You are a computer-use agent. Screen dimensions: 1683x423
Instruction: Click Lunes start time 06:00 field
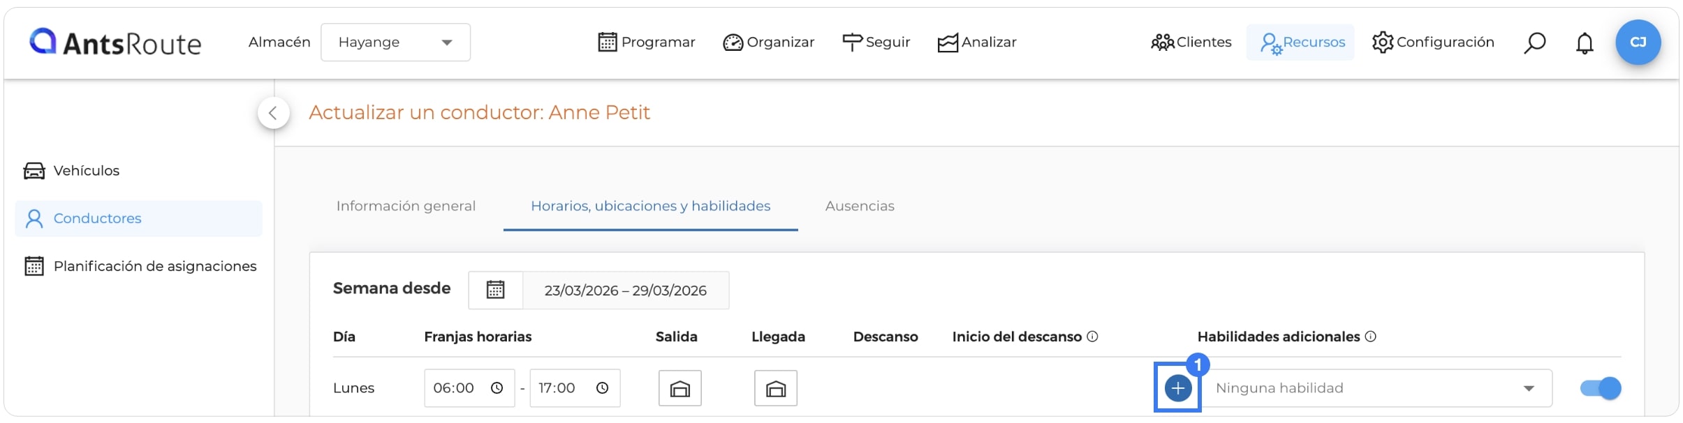(x=469, y=388)
